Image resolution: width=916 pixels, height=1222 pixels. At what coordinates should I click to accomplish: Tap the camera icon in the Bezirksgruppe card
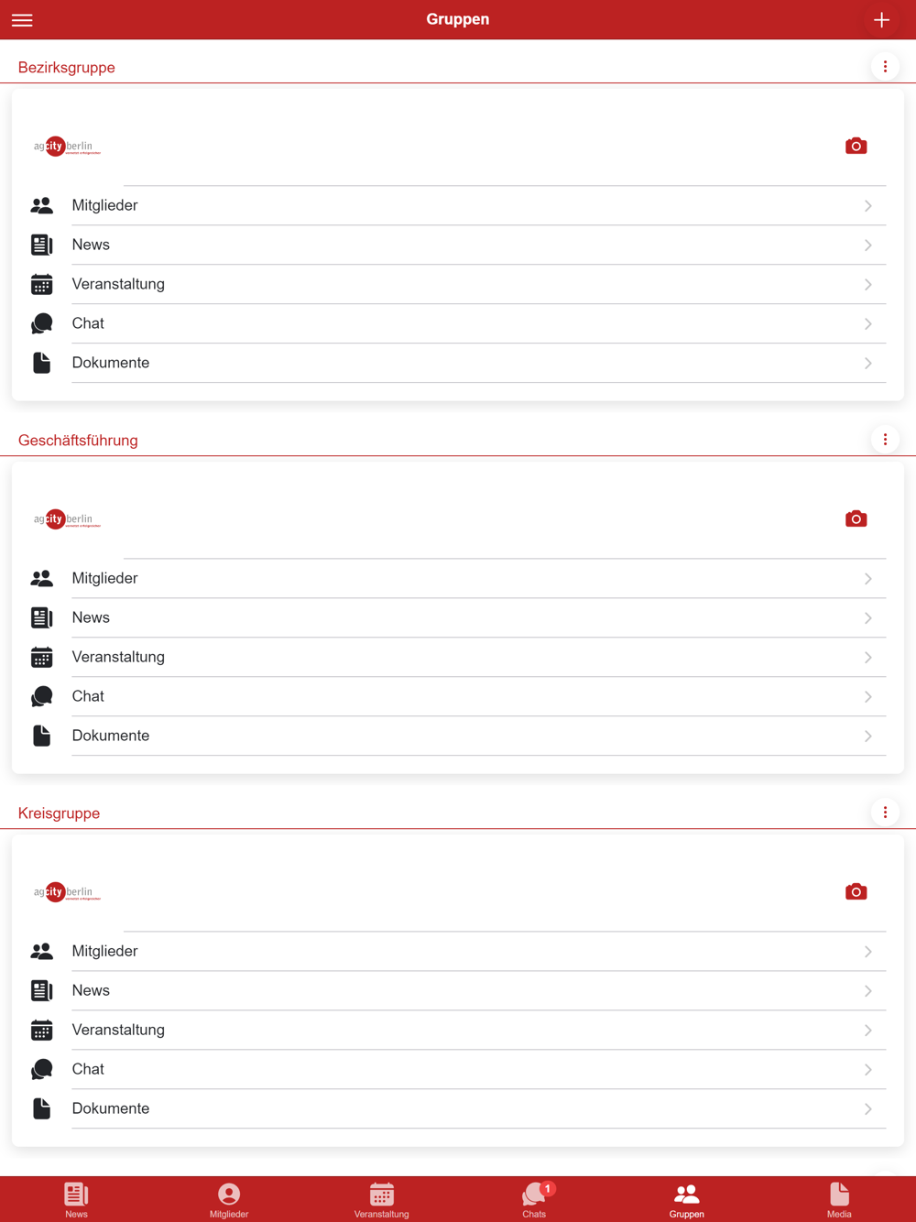[x=856, y=146]
